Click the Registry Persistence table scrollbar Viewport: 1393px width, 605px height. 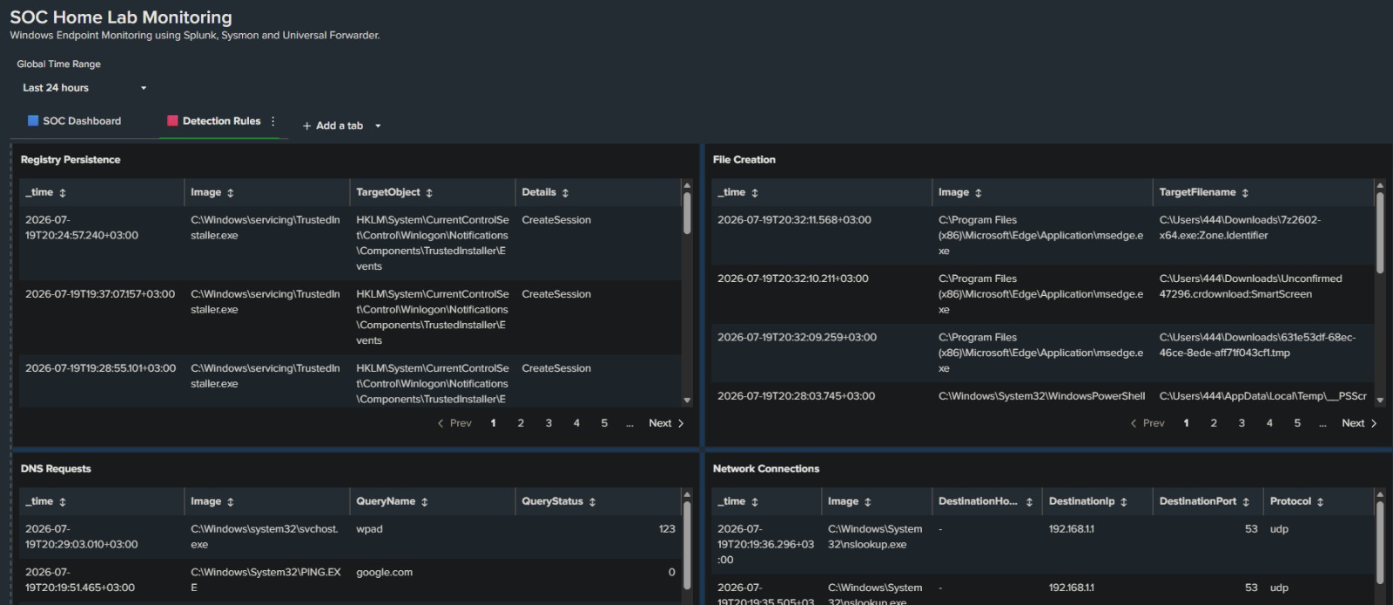[687, 213]
